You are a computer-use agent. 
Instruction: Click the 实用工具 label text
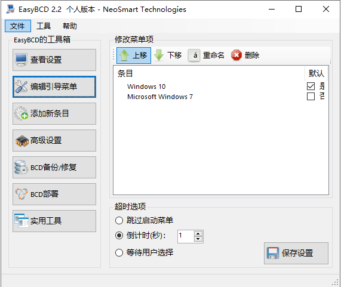click(46, 221)
